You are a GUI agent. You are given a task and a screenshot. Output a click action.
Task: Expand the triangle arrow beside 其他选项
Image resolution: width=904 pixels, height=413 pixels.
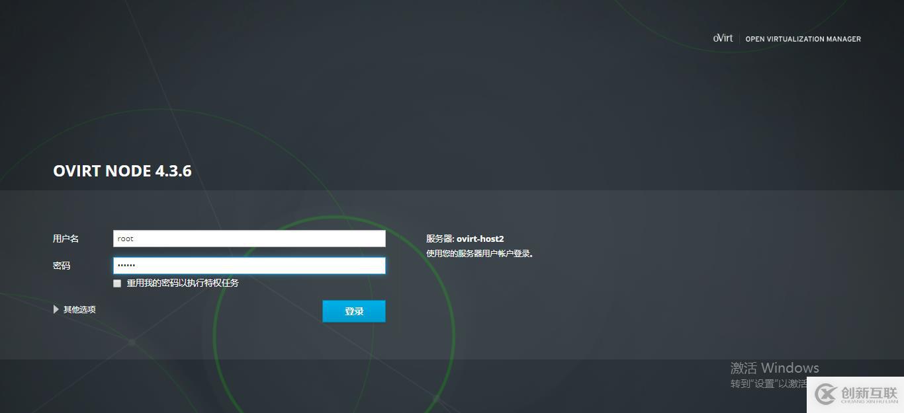point(56,309)
